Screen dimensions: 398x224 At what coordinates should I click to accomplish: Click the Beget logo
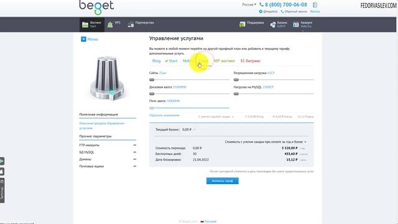[x=96, y=7]
